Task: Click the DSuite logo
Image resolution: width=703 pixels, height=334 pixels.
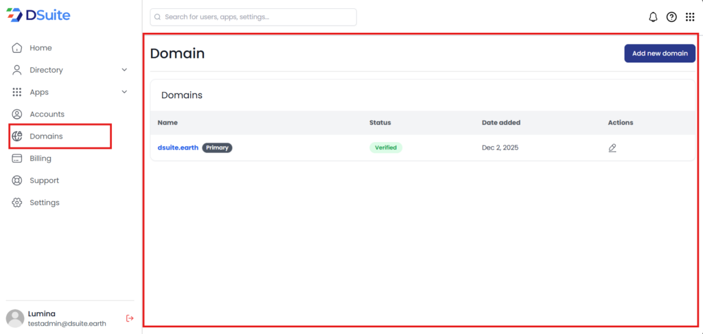Action: click(38, 15)
